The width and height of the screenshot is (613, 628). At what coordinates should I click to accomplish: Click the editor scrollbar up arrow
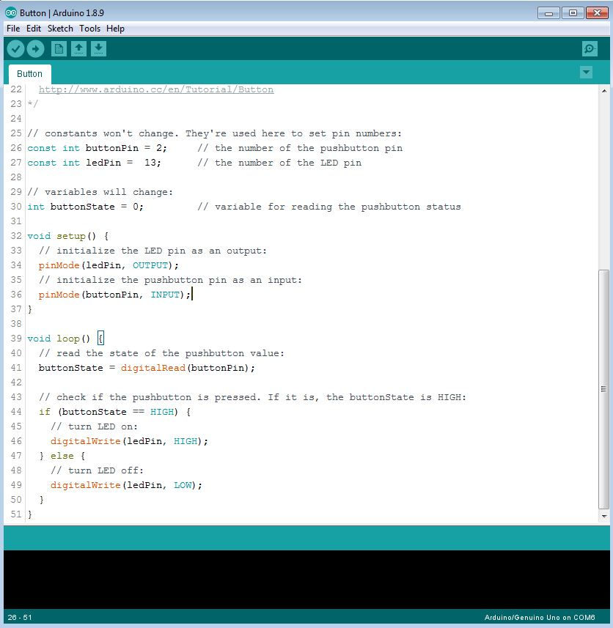(x=604, y=91)
